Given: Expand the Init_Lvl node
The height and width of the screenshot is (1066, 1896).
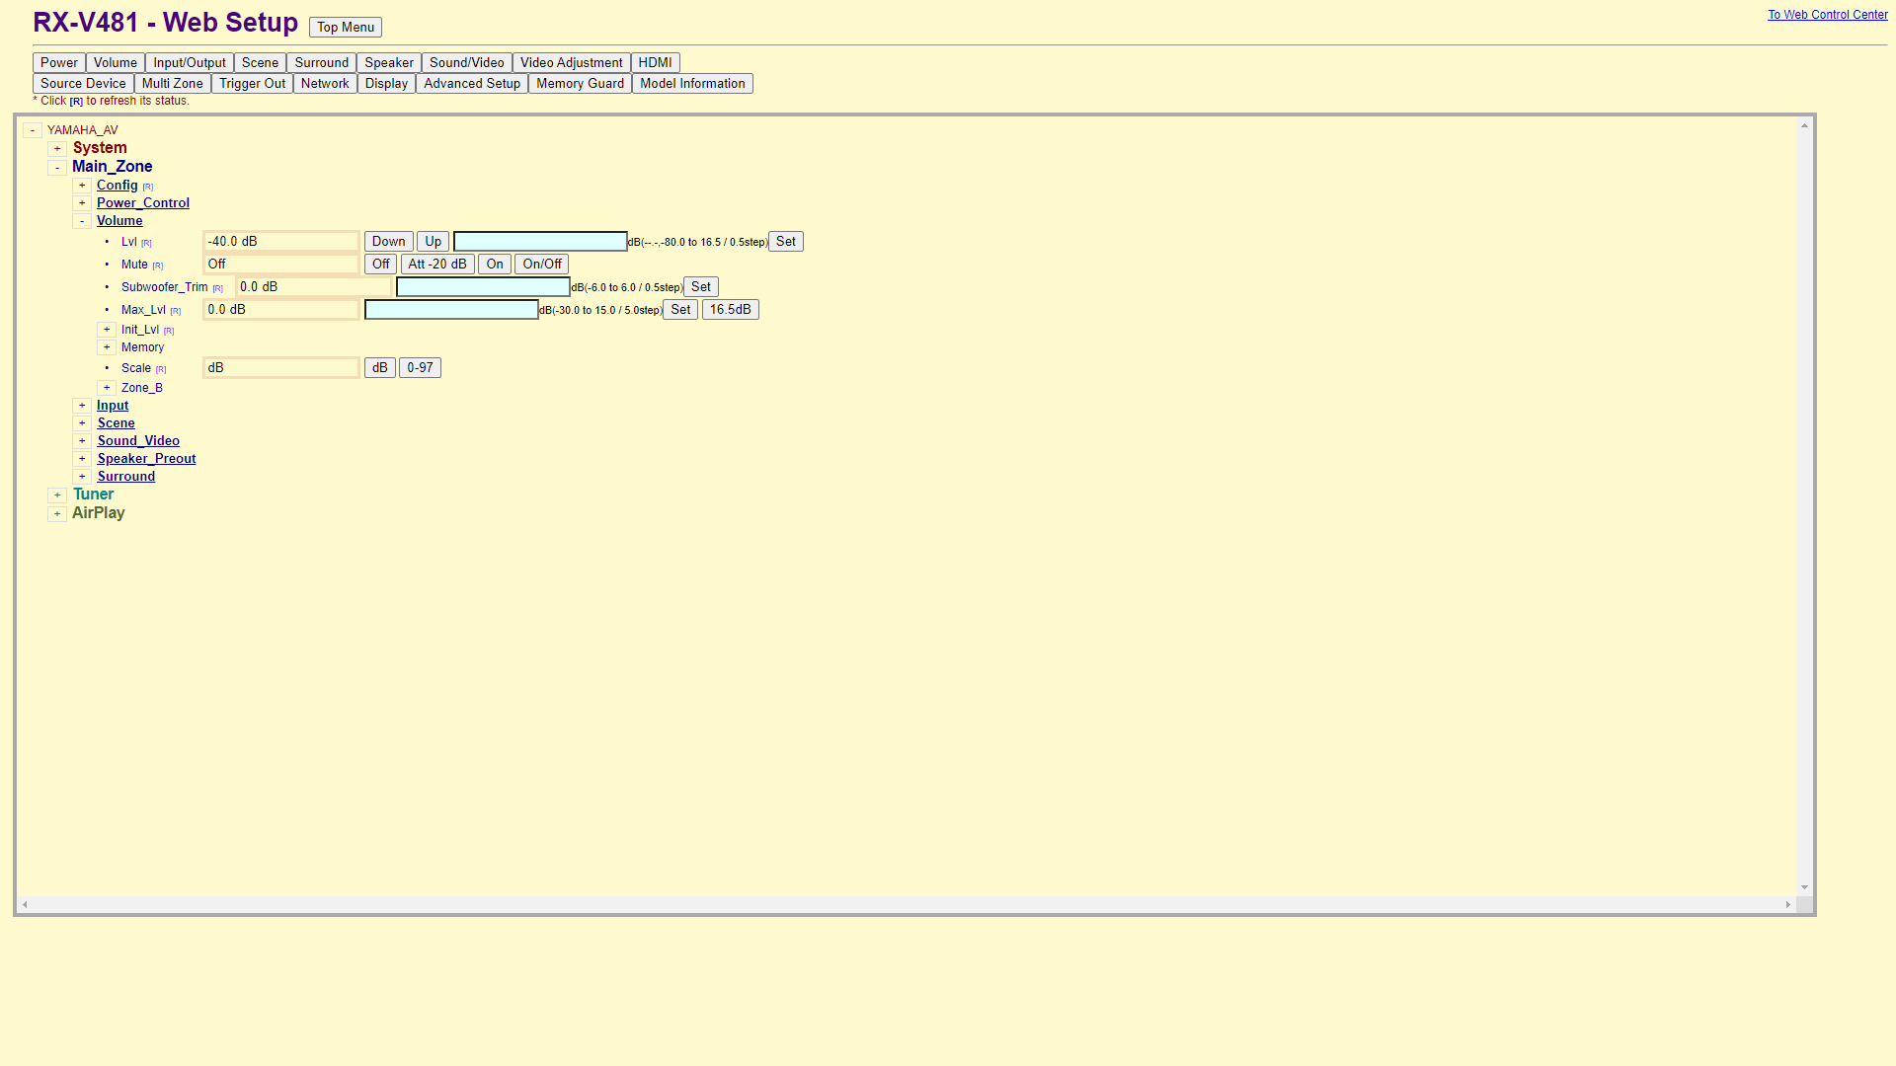Looking at the screenshot, I should (x=107, y=330).
